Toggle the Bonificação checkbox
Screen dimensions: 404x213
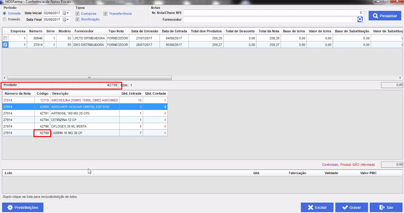[77, 19]
